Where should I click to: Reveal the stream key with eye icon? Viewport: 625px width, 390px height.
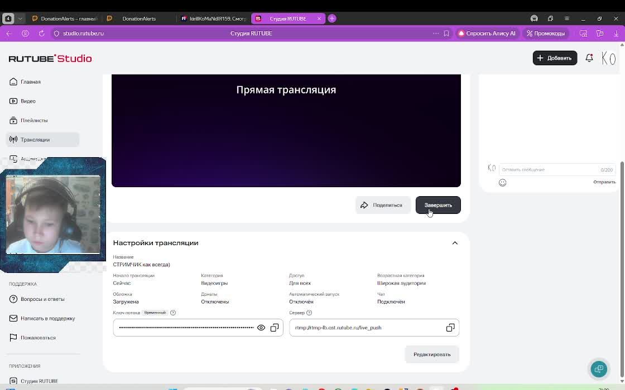point(261,328)
